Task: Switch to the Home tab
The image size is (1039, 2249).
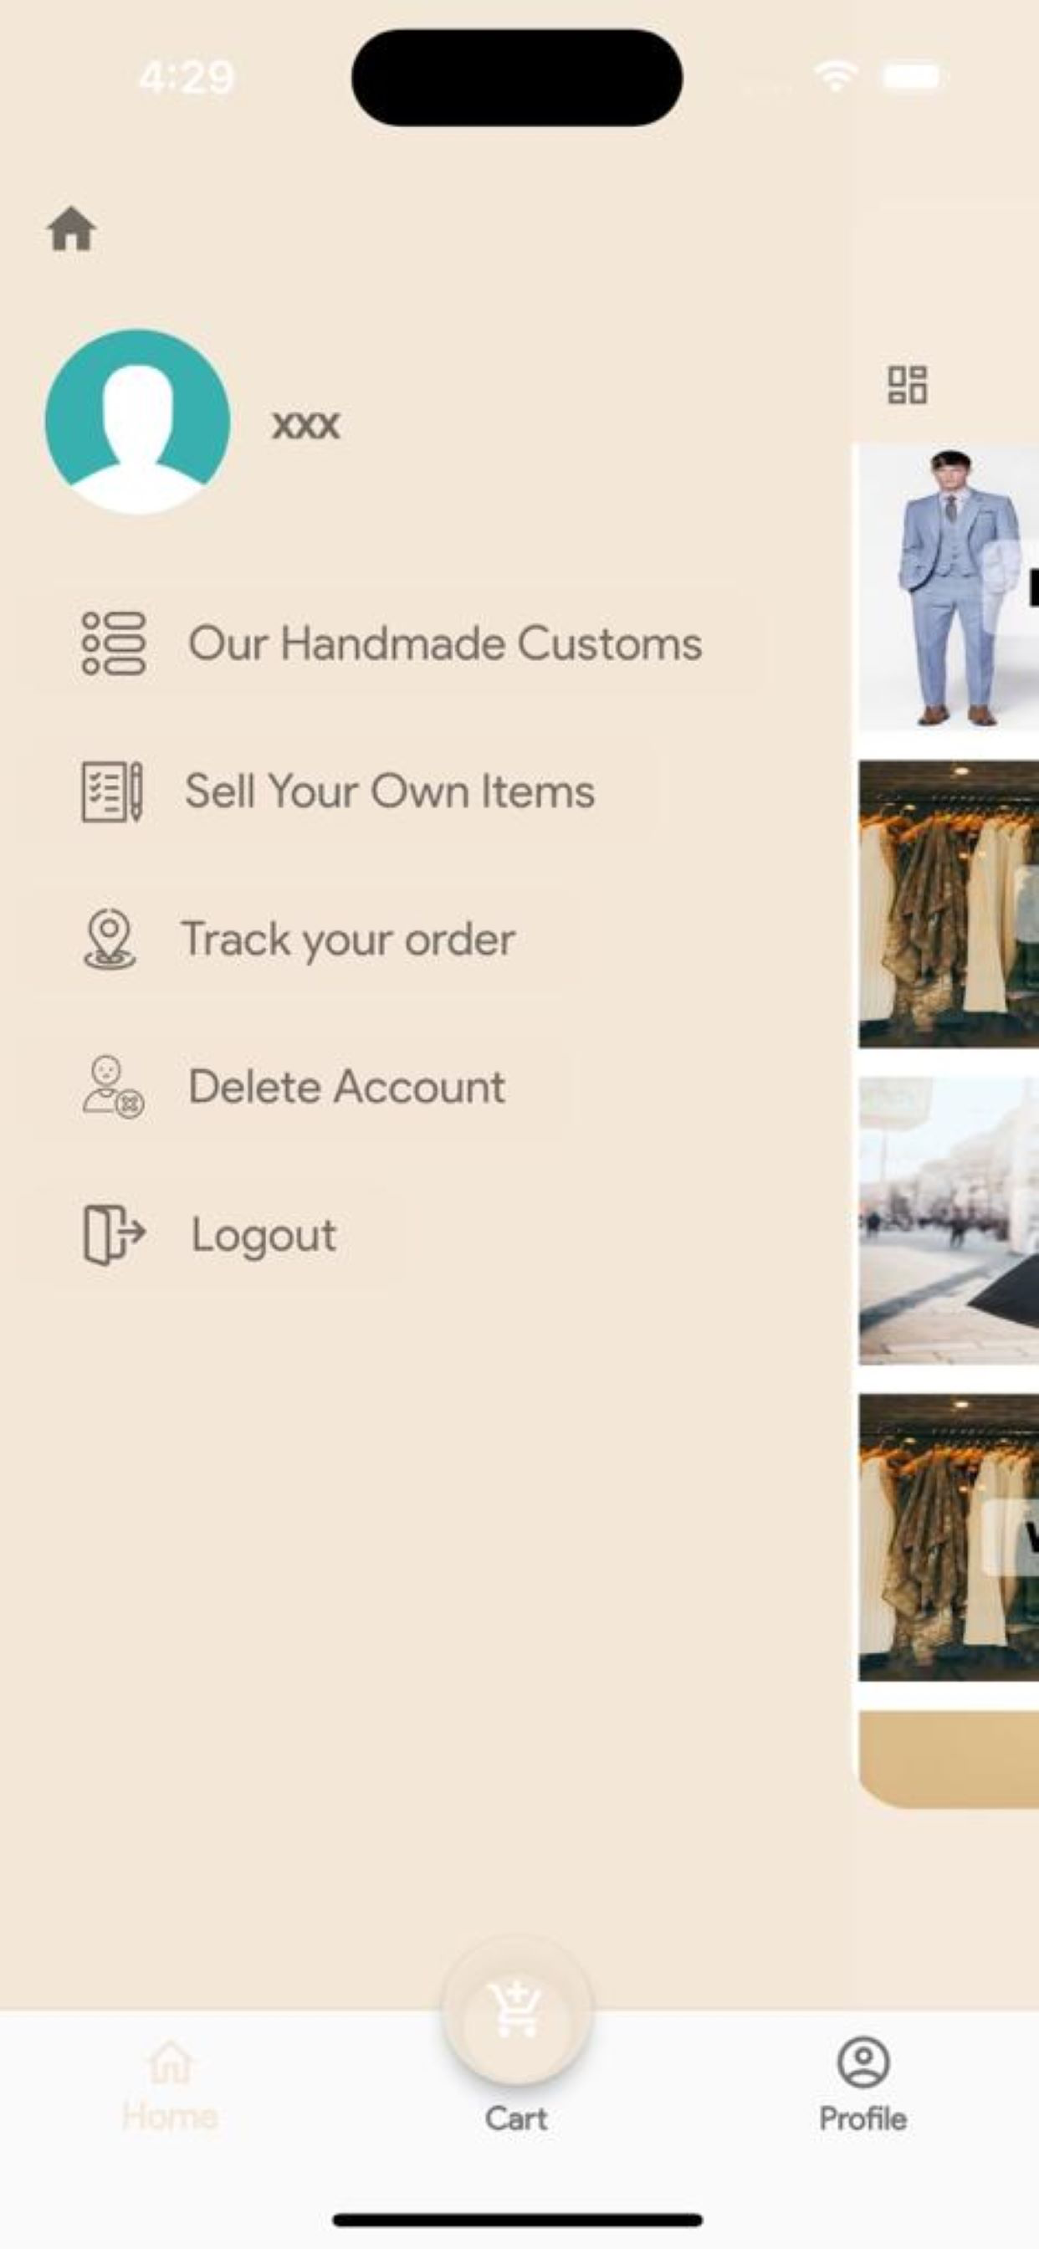Action: coord(171,2086)
